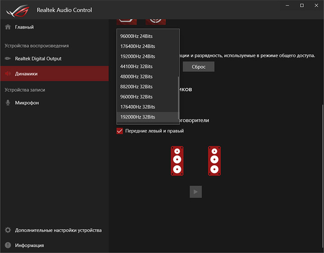Viewport: 324px width, 253px height.
Task: Test the left front speaker image
Action: click(177, 160)
